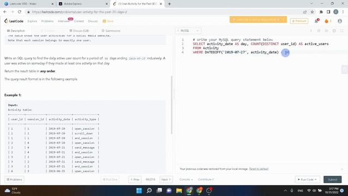
Task: Open the Contribute menu
Action: (x=206, y=179)
